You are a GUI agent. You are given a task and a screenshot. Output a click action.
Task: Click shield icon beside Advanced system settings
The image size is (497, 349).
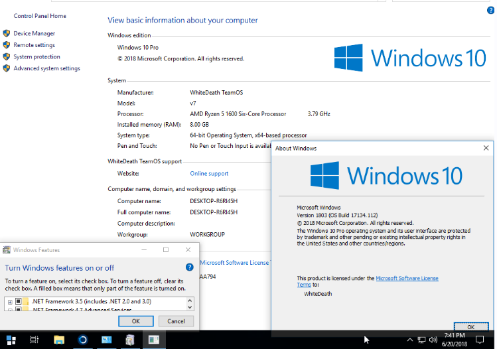coord(7,68)
